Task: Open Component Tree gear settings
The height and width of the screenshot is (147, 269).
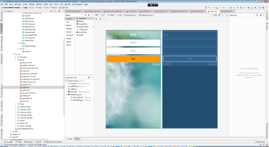Action: 89,78
